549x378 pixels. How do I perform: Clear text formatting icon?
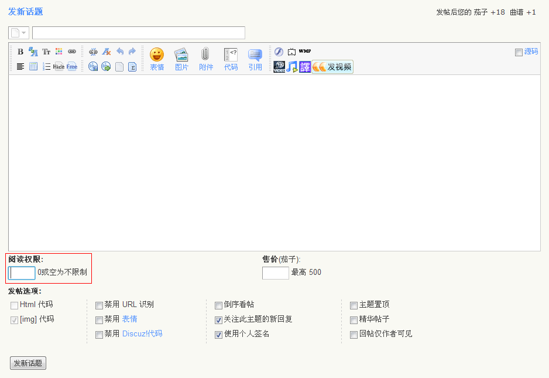[107, 52]
